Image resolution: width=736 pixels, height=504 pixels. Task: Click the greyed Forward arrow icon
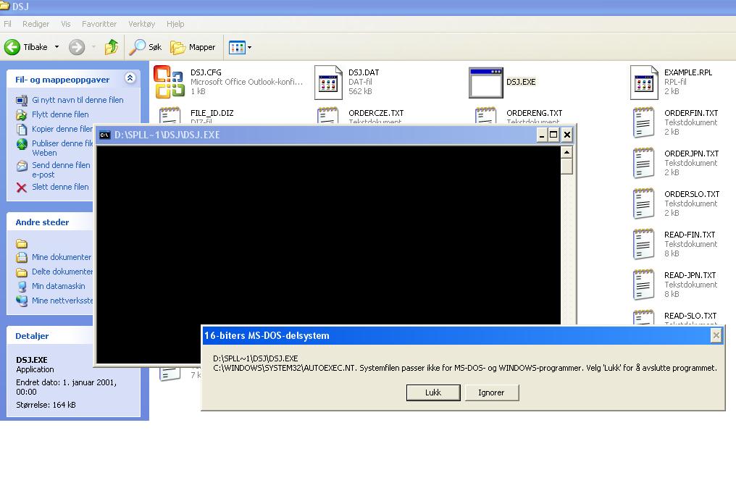77,47
